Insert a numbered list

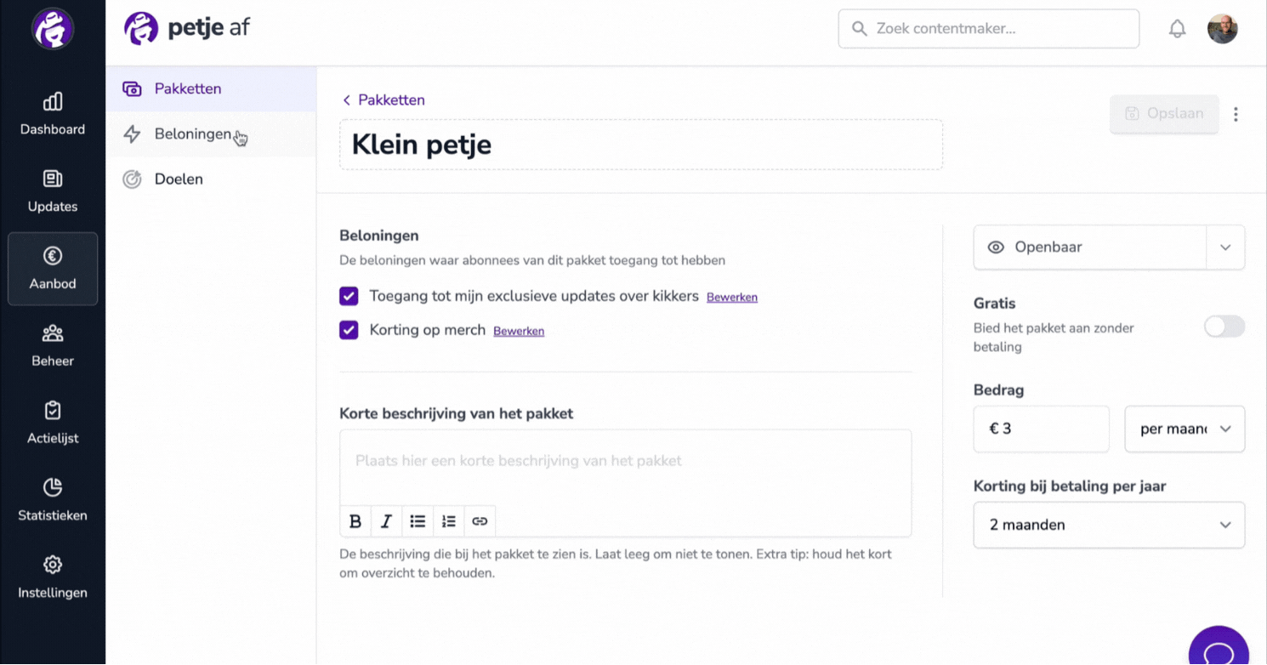449,521
